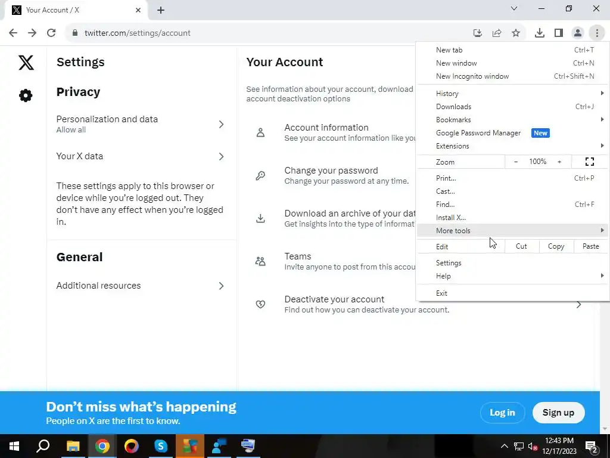
Task: Click the Copy button in Edit row
Action: pos(556,246)
